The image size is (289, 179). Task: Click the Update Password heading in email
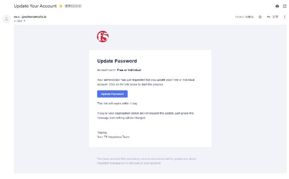[x=117, y=61]
